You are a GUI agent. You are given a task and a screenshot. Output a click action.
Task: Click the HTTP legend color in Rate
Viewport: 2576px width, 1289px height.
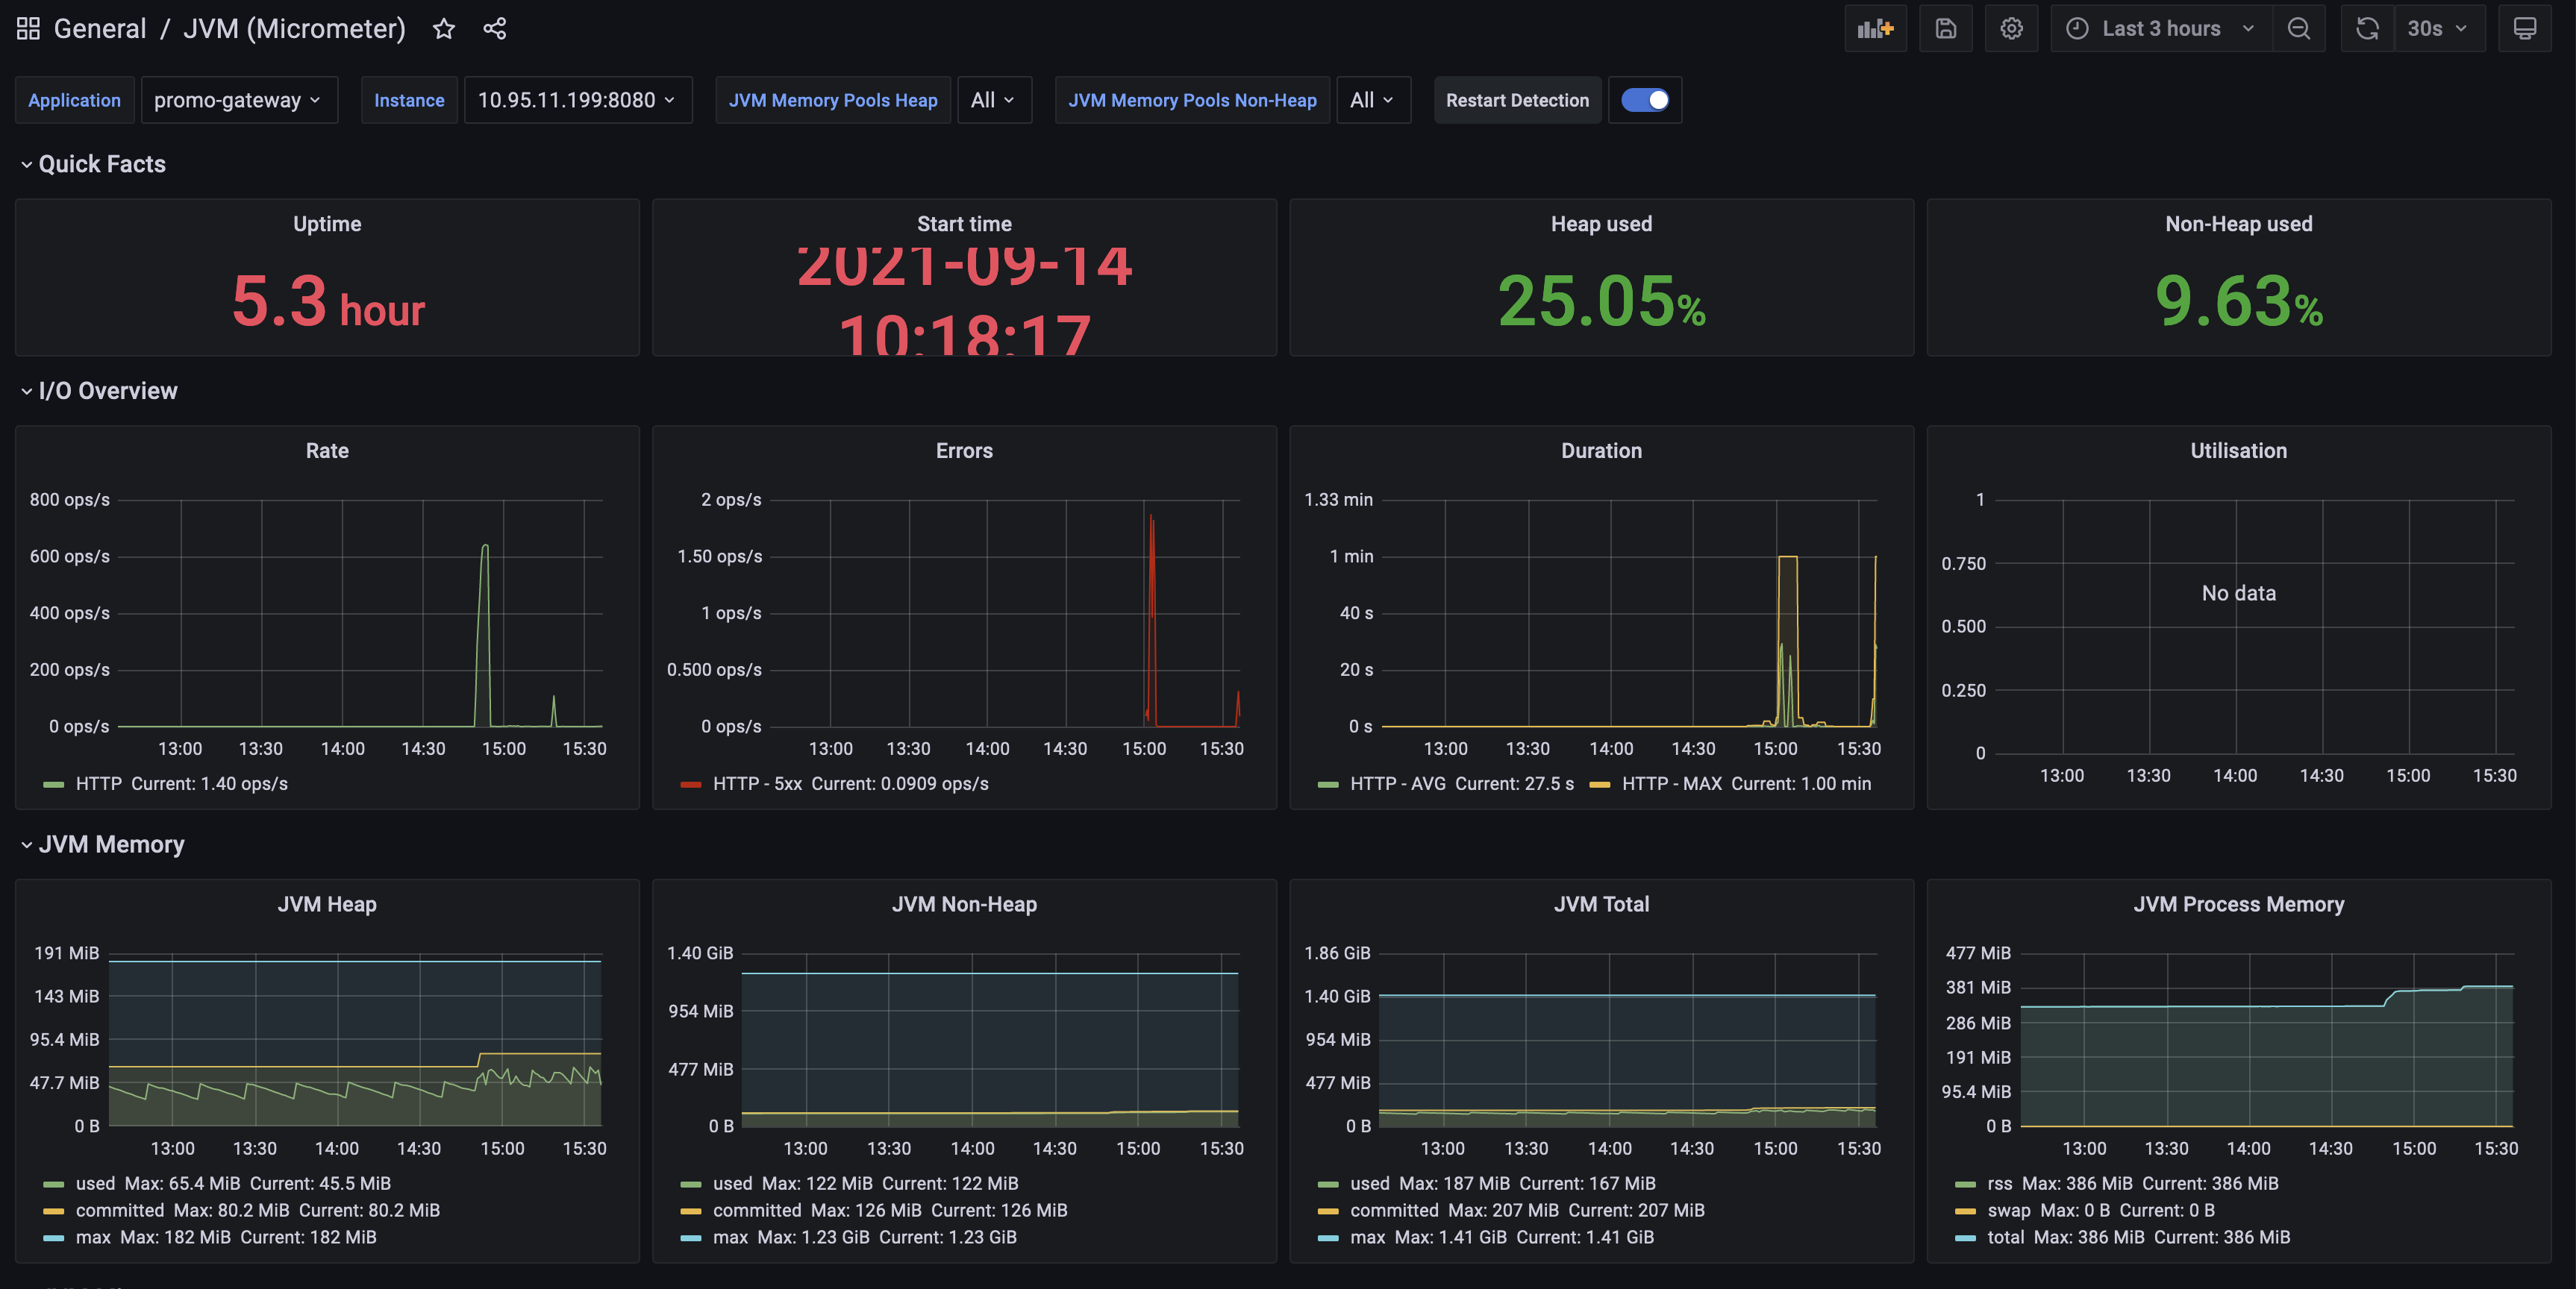[x=54, y=785]
